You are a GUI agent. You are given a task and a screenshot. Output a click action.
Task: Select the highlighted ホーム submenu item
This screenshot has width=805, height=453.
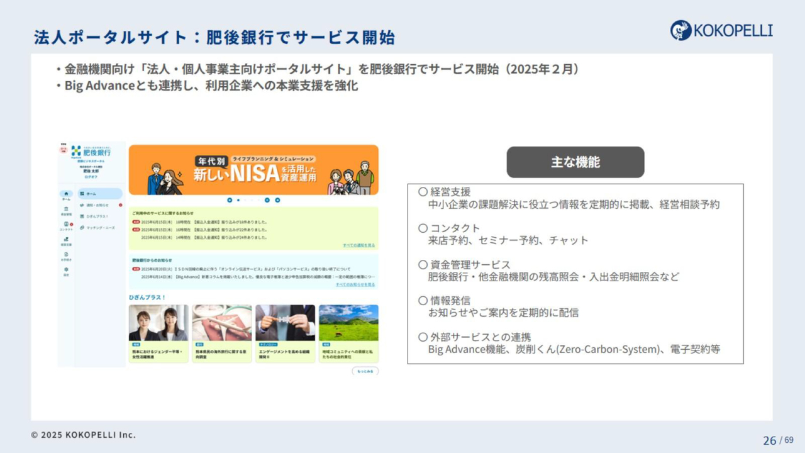click(100, 194)
